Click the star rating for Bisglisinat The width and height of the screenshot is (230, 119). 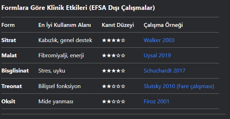pyautogui.click(x=113, y=71)
